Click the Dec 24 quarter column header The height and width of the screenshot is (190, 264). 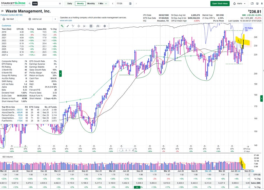[153, 171]
